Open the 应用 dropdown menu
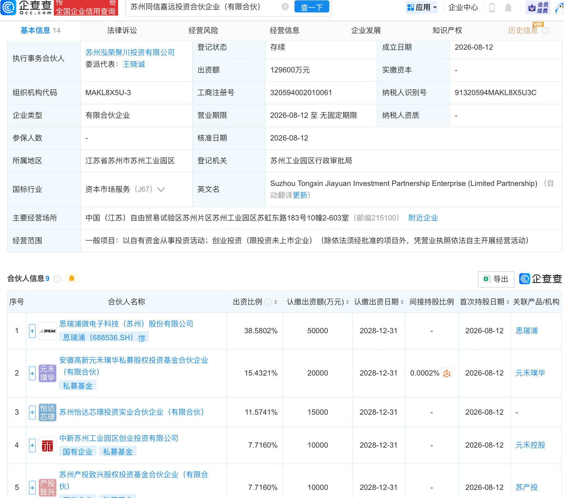 [422, 7]
